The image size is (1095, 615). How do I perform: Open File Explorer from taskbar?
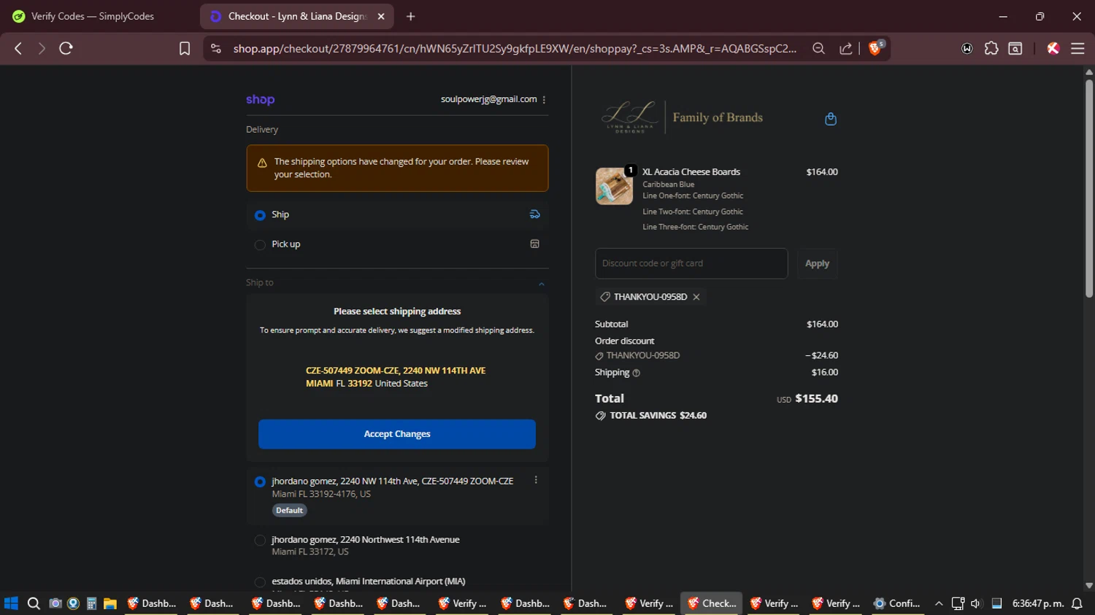coord(110,603)
